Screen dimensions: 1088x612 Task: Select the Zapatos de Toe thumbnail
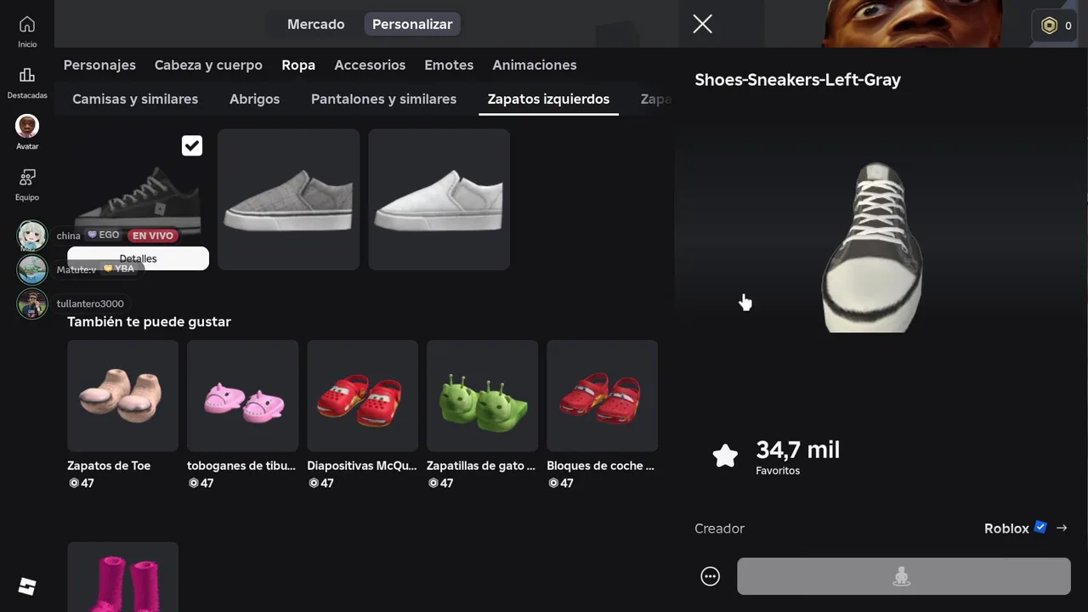(x=122, y=396)
